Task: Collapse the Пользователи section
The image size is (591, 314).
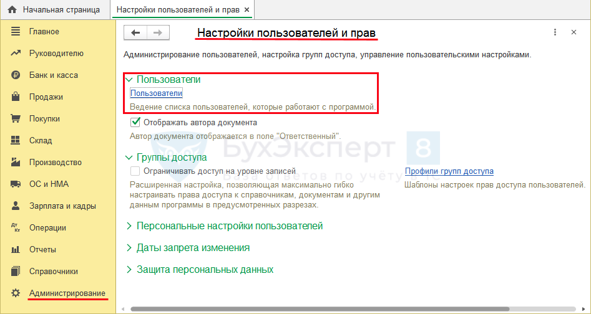Action: click(x=129, y=80)
